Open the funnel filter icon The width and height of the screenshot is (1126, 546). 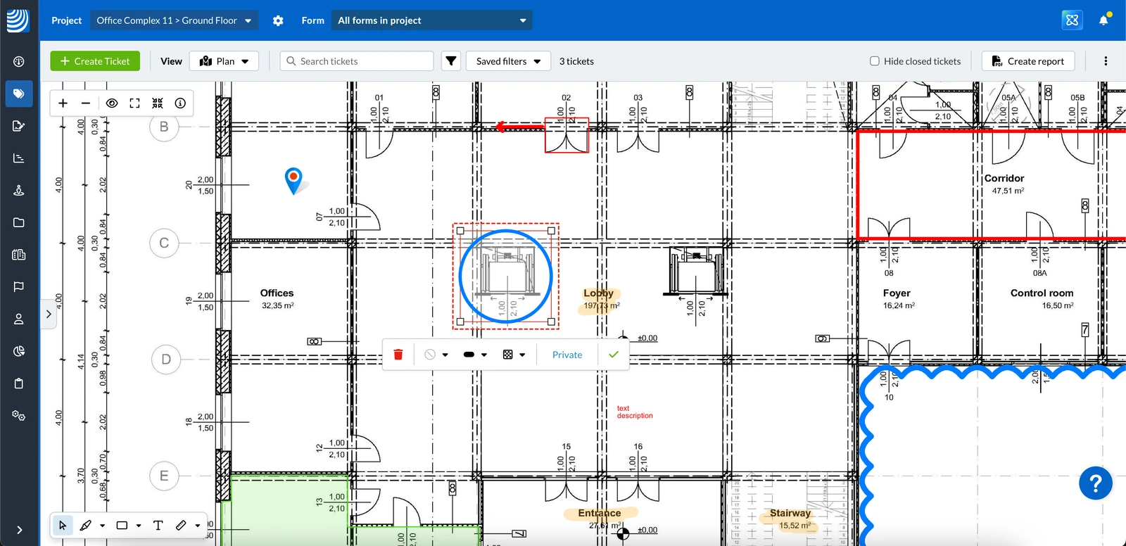click(x=451, y=61)
